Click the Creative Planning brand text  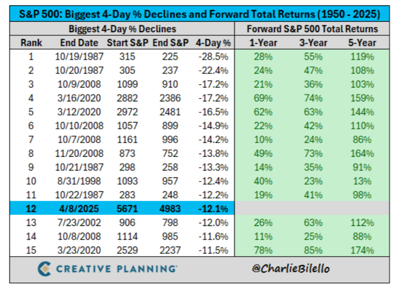point(117,268)
